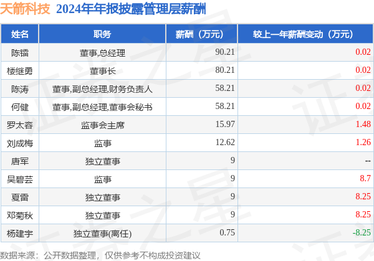Click the salary change value 1.26
This screenshot has height=261, width=374.
[x=363, y=143]
